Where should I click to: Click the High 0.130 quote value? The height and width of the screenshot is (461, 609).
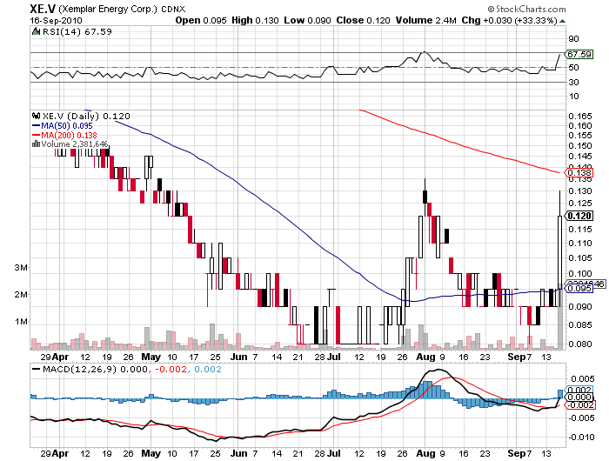pos(255,20)
